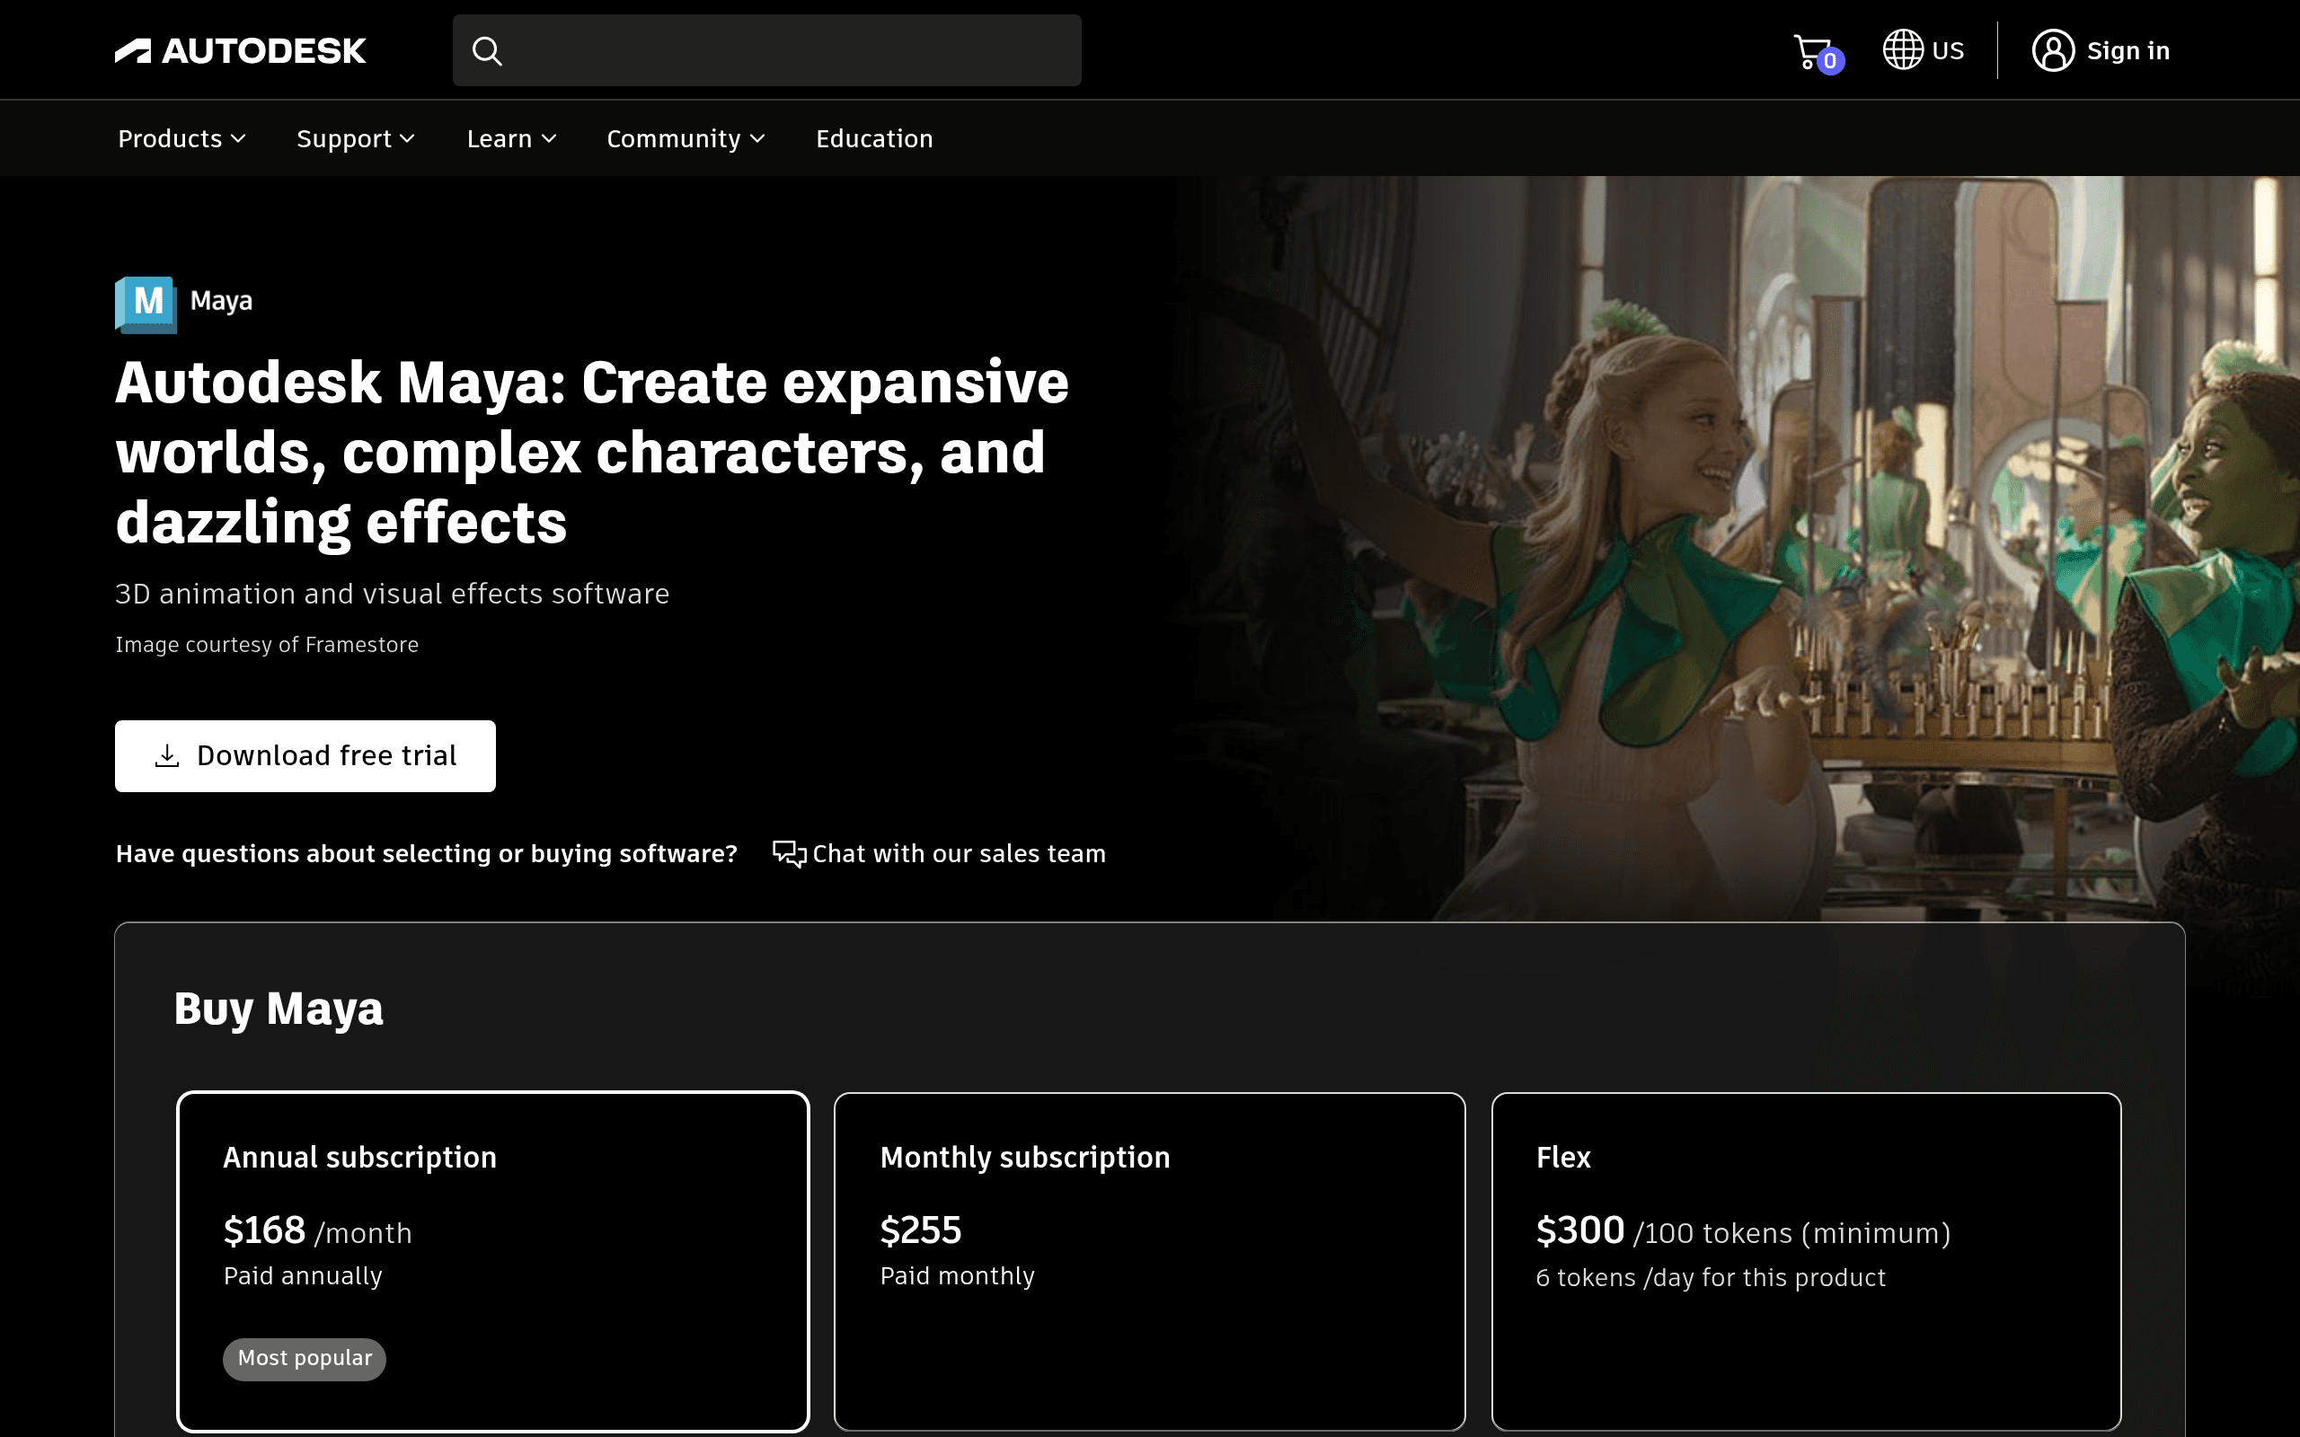Open the Education page
This screenshot has height=1437, width=2300.
[874, 138]
